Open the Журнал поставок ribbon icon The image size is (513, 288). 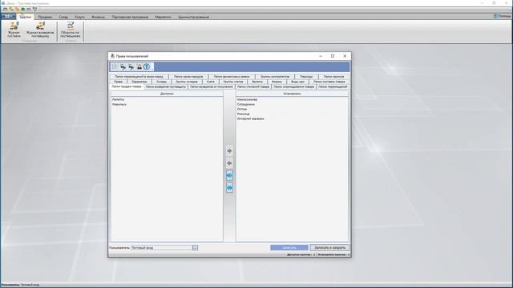point(14,30)
